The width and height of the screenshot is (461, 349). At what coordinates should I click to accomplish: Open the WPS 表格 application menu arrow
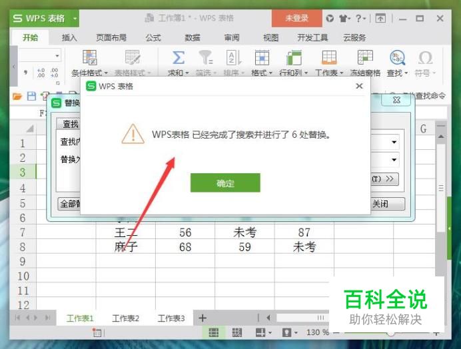coord(75,19)
